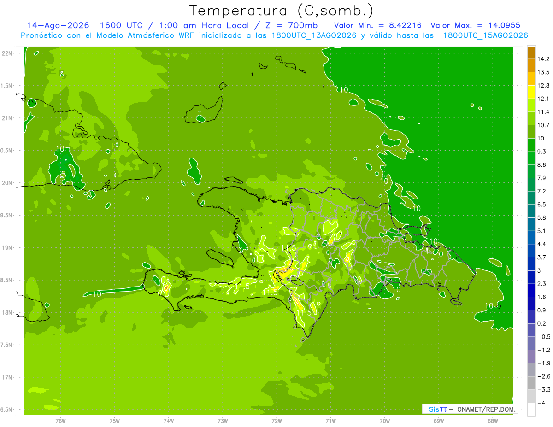Click the "22N" latitude axis label

8,53
